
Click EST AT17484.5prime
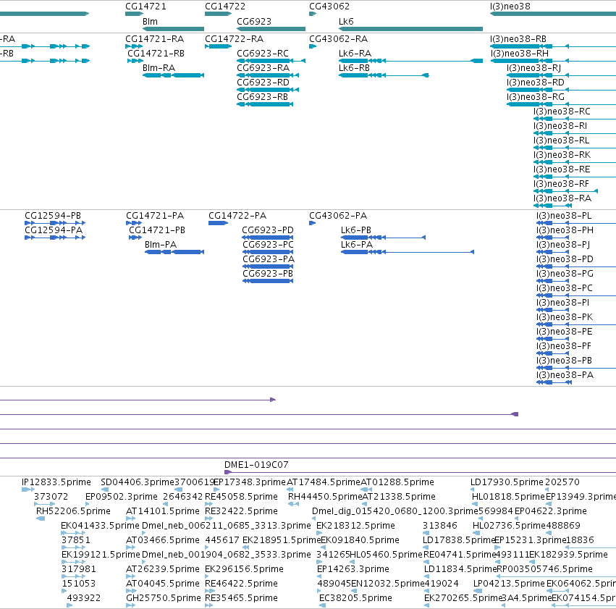pos(324,482)
